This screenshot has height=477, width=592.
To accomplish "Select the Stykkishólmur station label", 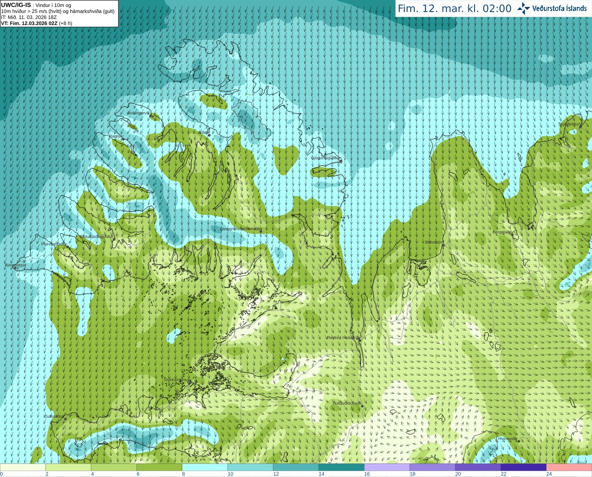I will click(177, 380).
